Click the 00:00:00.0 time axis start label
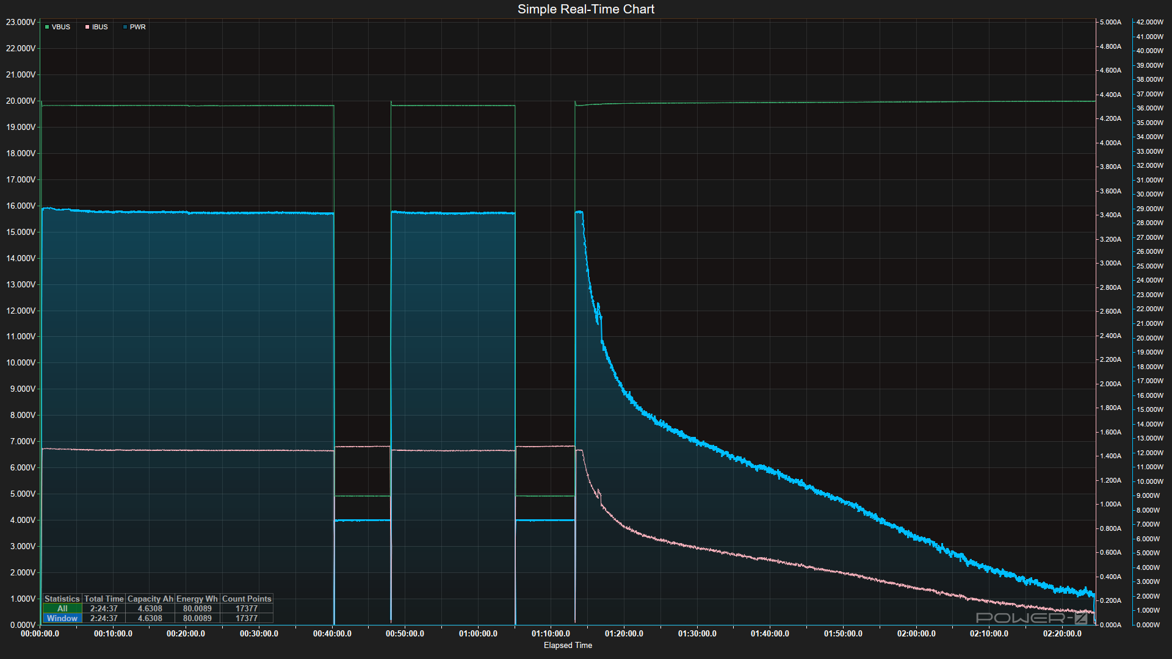The height and width of the screenshot is (659, 1172). (x=40, y=633)
